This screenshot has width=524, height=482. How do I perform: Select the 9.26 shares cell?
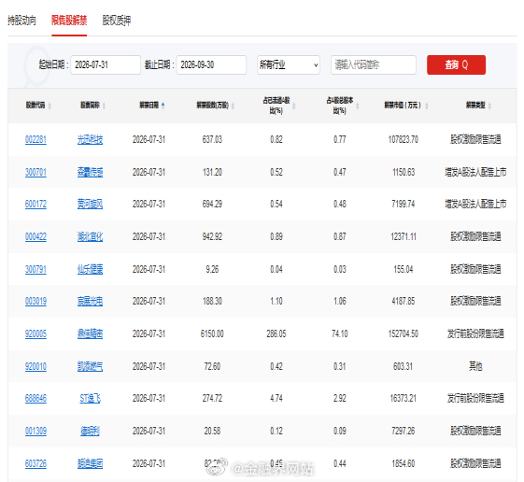tap(212, 269)
